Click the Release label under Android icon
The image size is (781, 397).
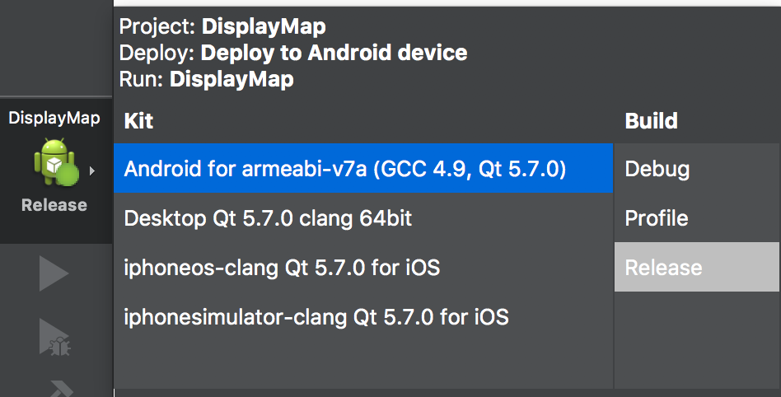coord(54,205)
